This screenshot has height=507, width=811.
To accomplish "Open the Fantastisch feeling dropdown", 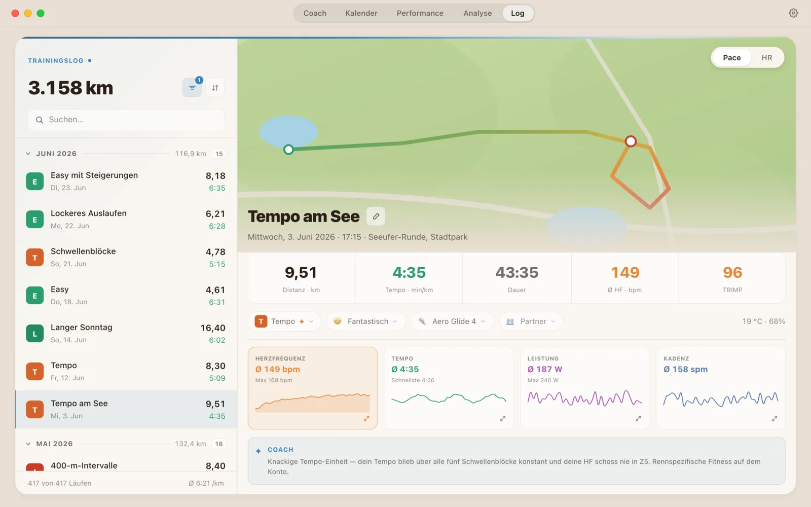I will 366,321.
